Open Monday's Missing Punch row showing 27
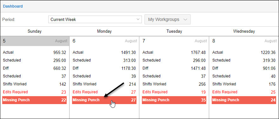Viewport: 279px width, 119px height. coord(104,100)
